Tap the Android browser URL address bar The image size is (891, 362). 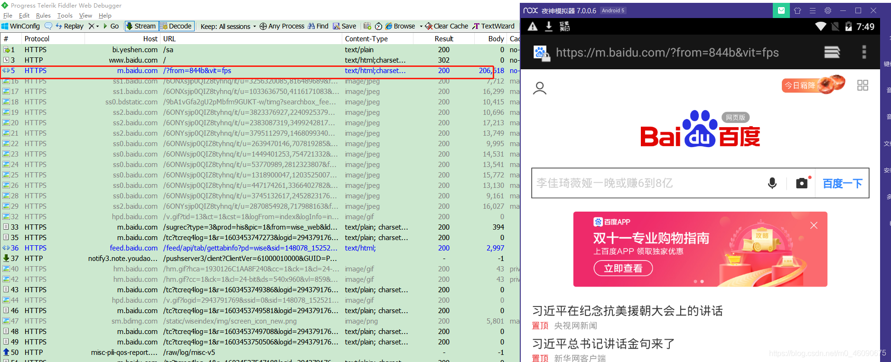point(667,52)
